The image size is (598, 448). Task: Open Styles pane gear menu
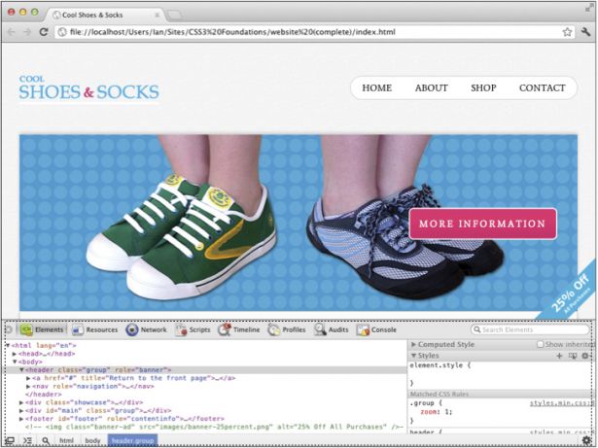(x=585, y=356)
